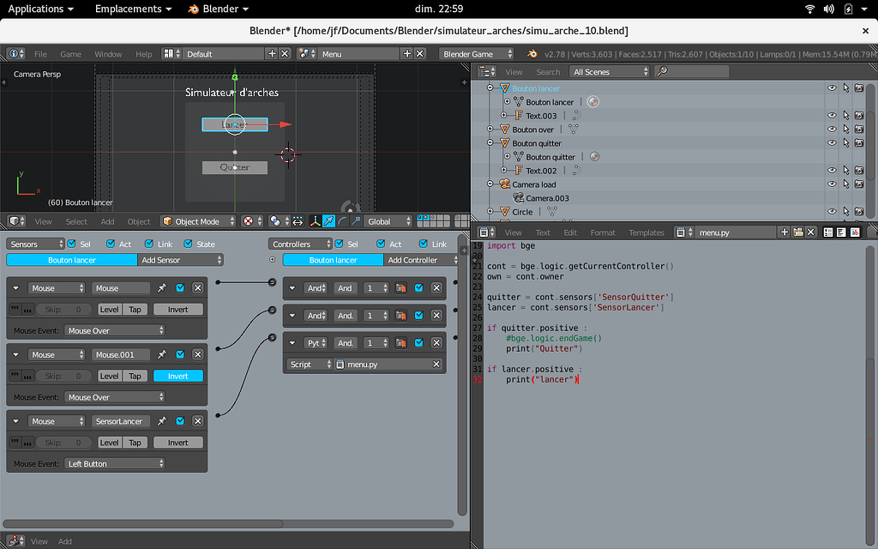
Task: Select the scale manipulator icon
Action: click(x=356, y=221)
